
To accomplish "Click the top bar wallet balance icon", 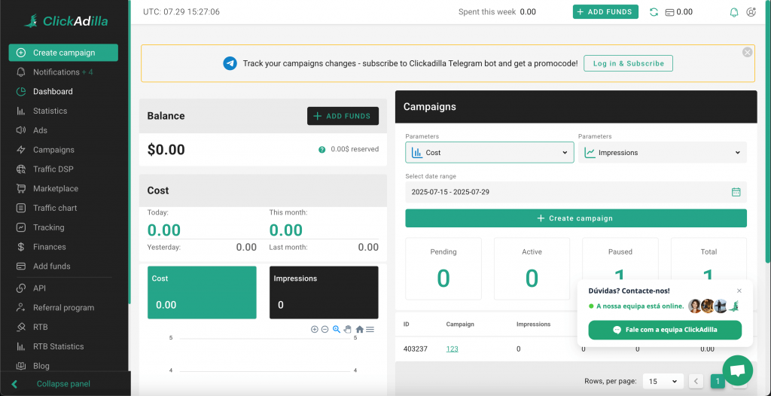I will 669,12.
